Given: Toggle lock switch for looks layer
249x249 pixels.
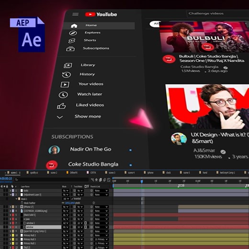Looking at the screenshot, I should (7, 191).
